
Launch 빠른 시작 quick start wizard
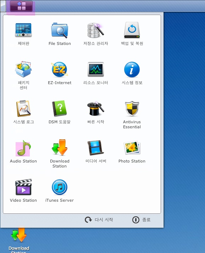pyautogui.click(x=96, y=108)
